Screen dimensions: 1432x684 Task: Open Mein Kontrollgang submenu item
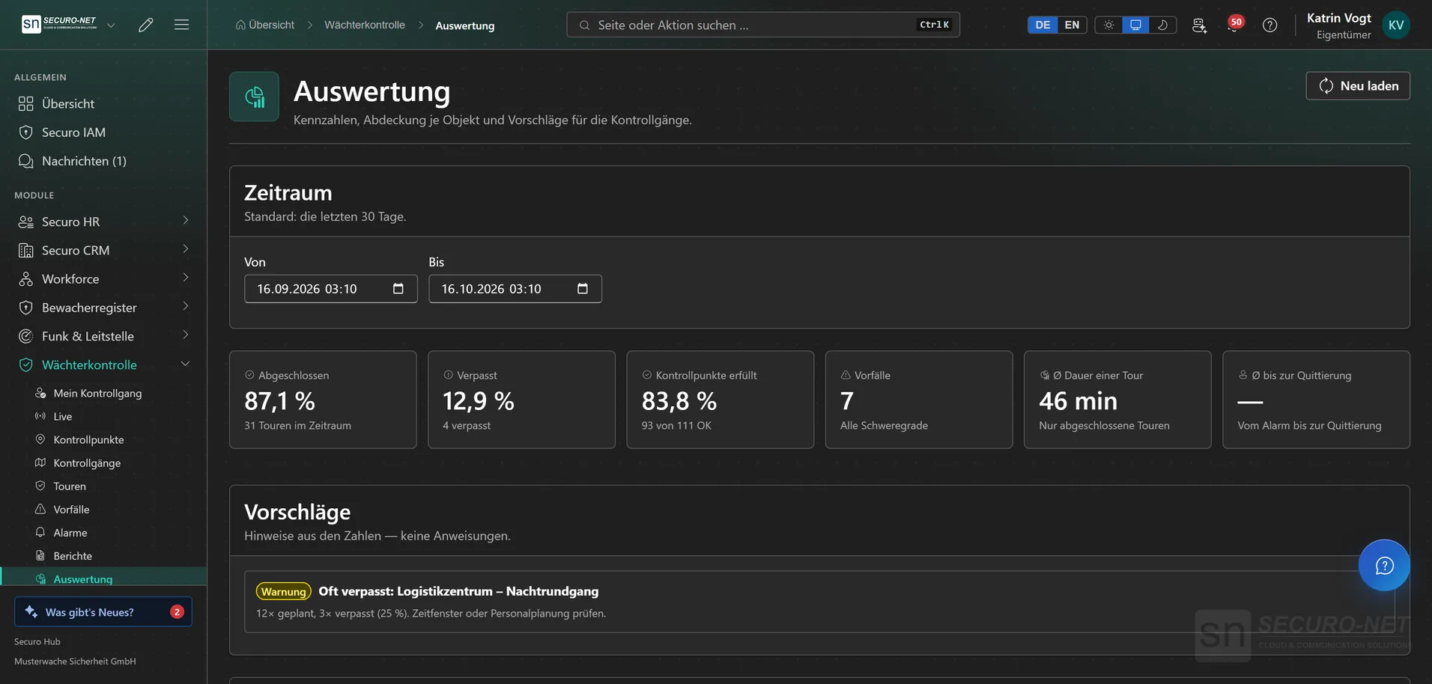(x=97, y=393)
